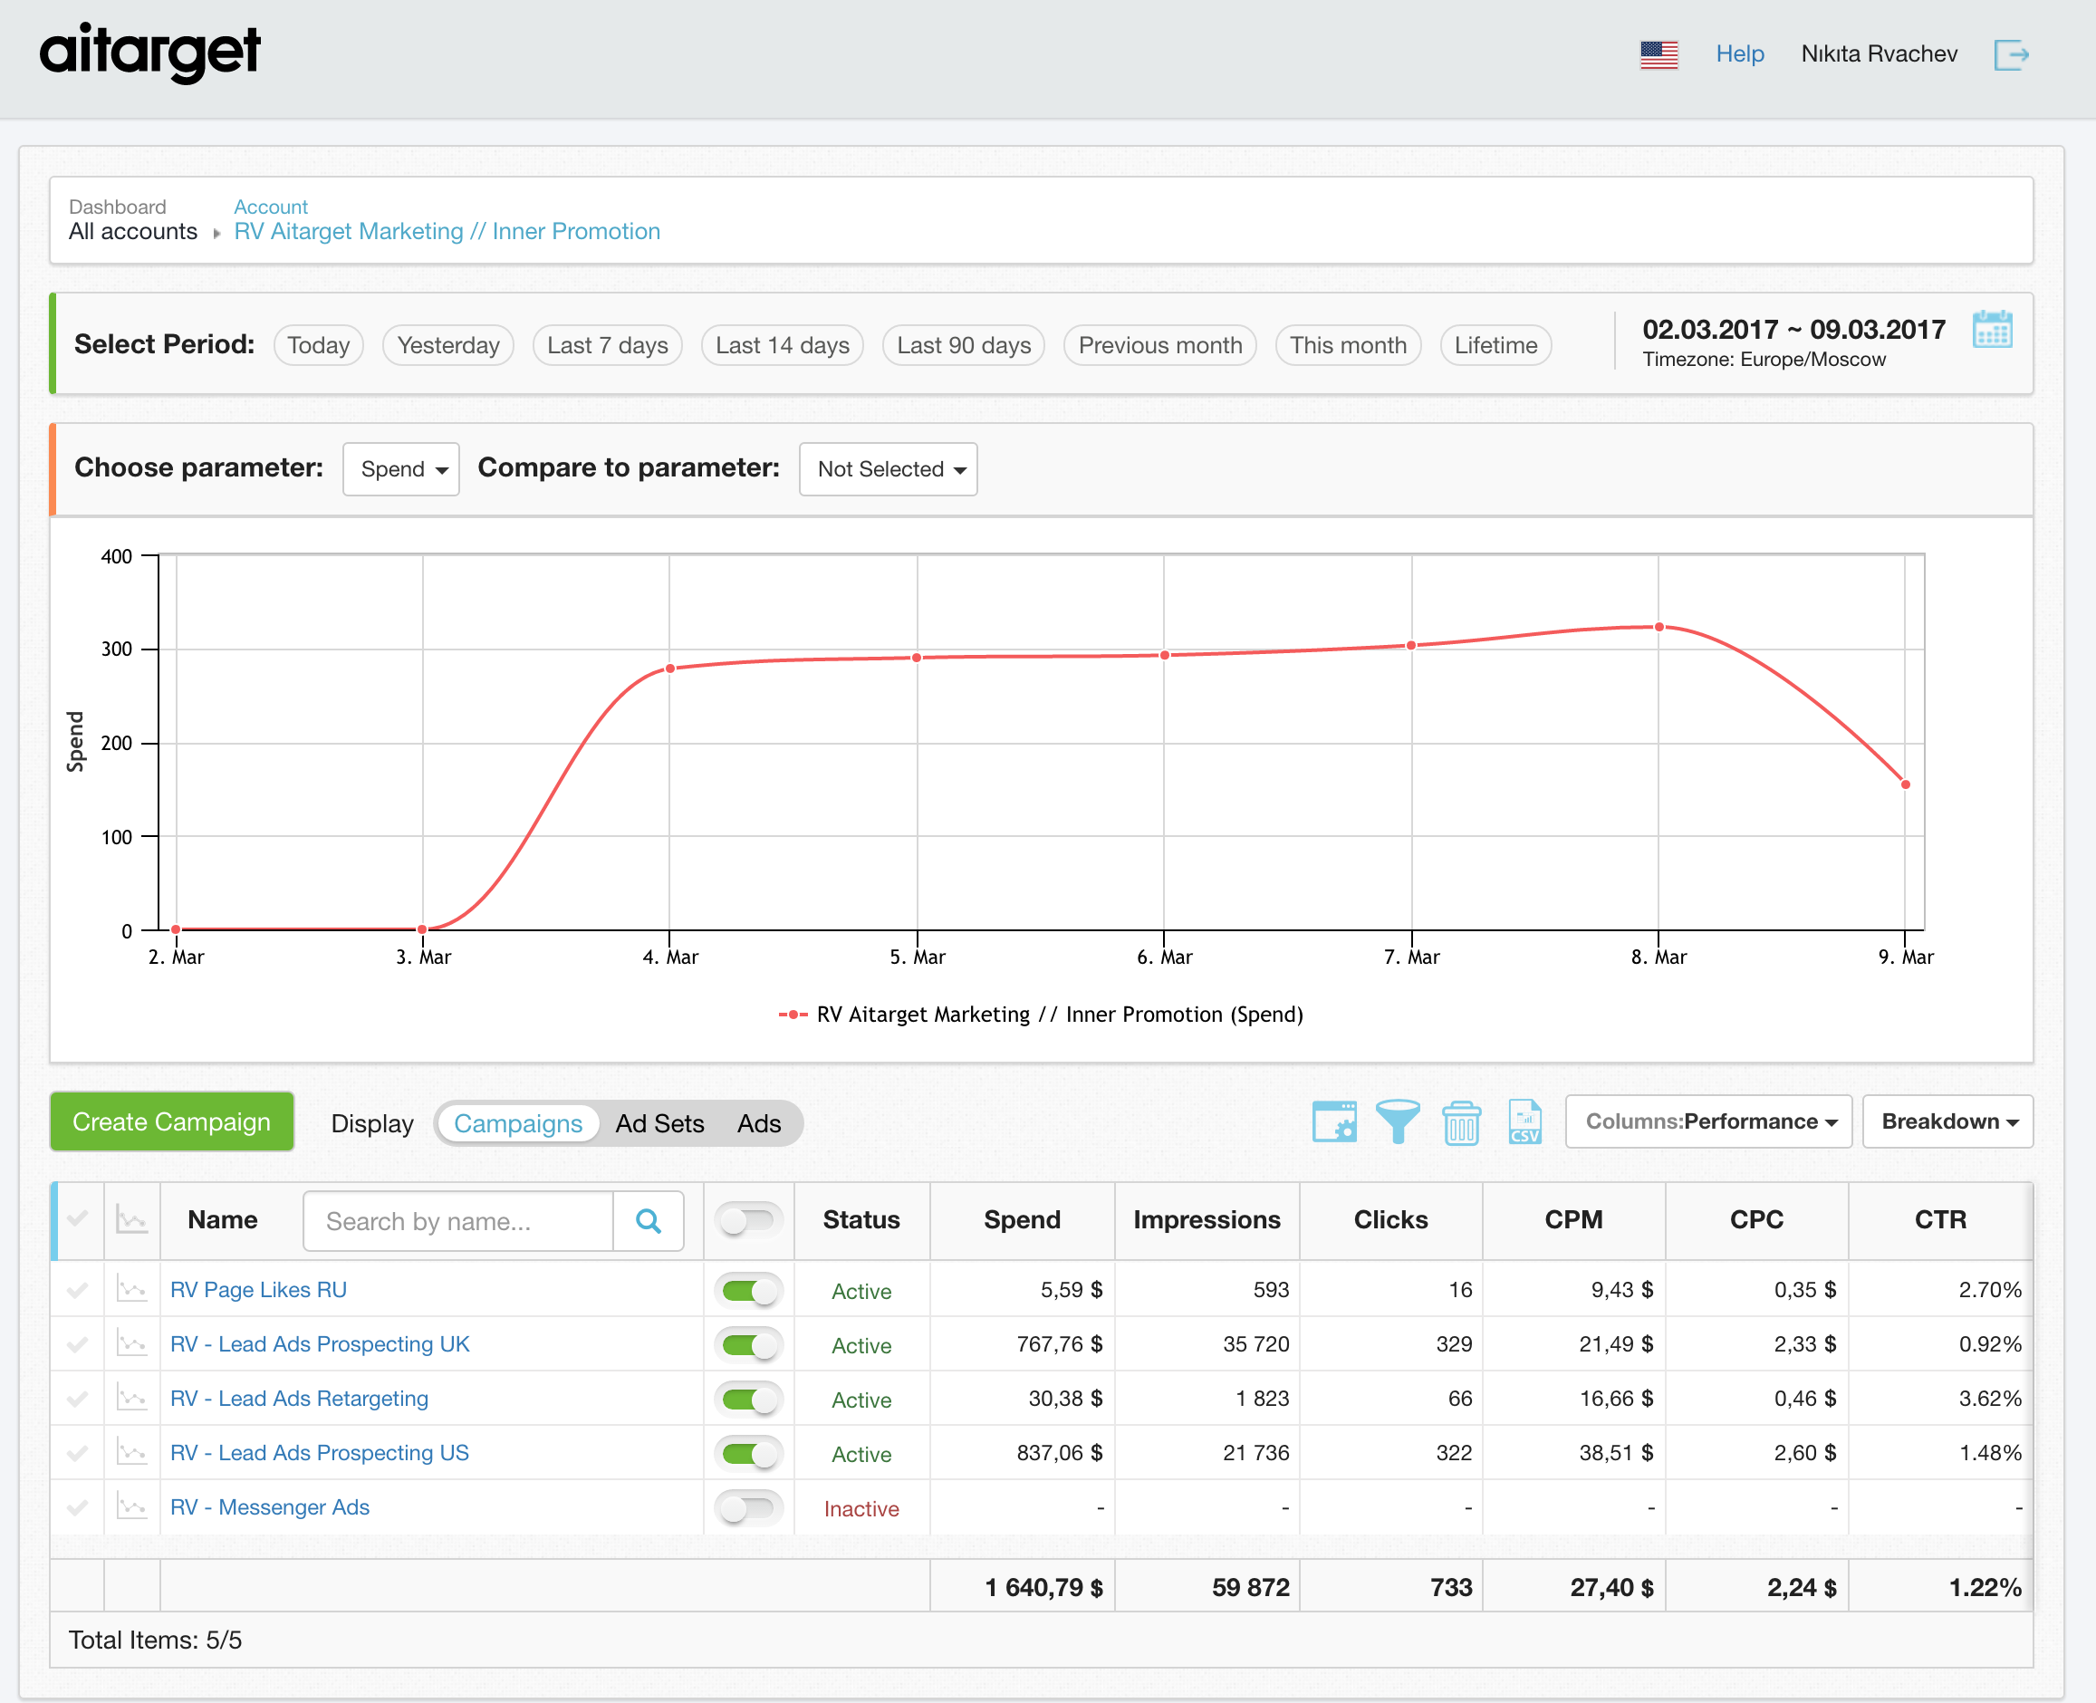This screenshot has height=1703, width=2096.
Task: Open the Columns: Performance dropdown
Action: pyautogui.click(x=1708, y=1121)
